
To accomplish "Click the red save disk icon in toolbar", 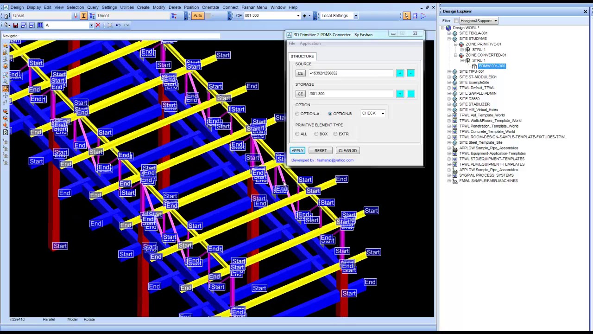I will pos(15,25).
